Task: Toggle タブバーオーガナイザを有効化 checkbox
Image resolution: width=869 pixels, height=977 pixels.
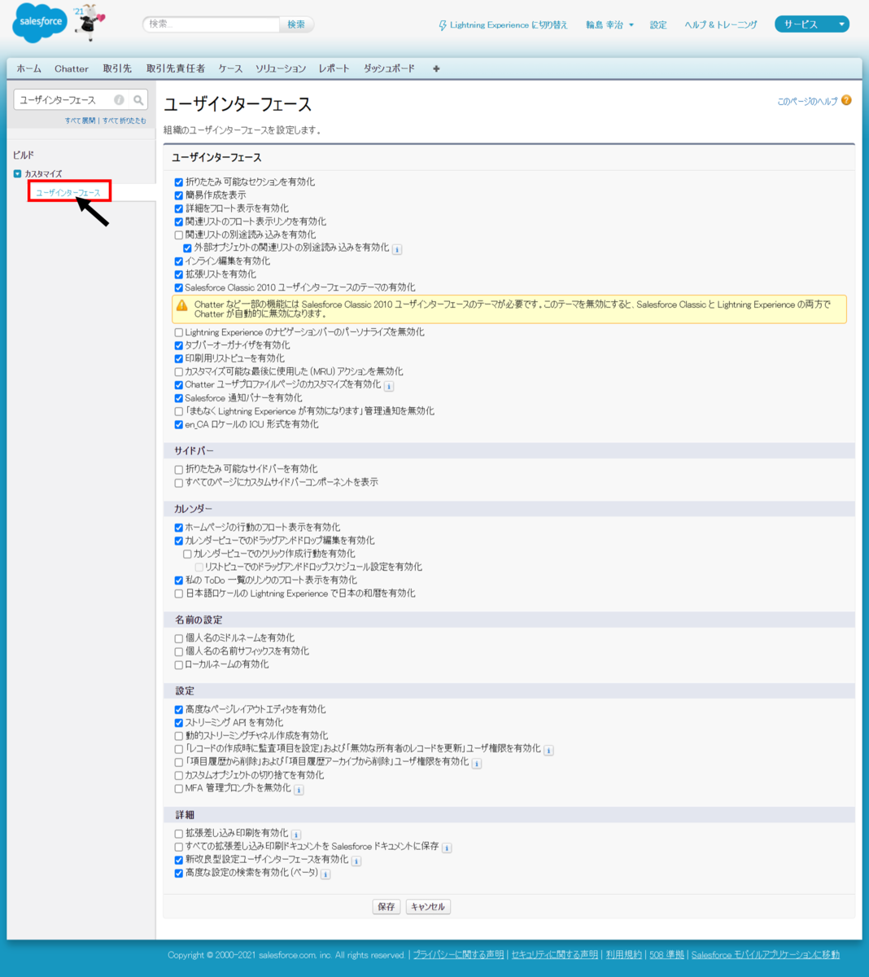Action: 179,345
